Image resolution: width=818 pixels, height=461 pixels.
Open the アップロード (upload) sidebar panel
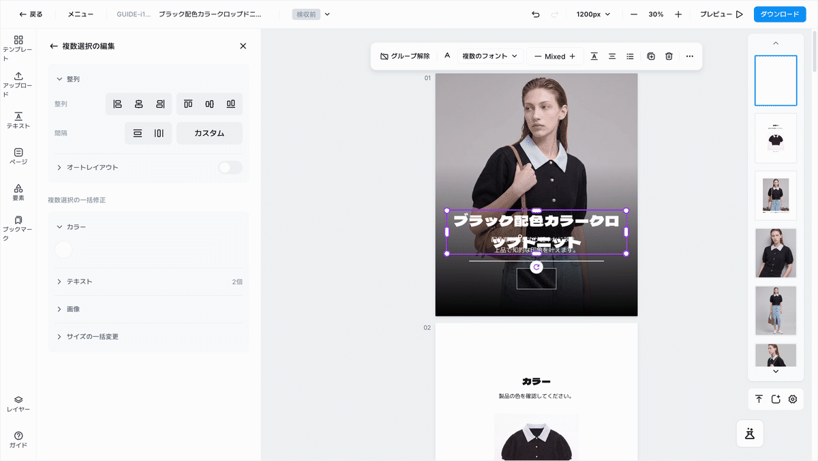18,85
